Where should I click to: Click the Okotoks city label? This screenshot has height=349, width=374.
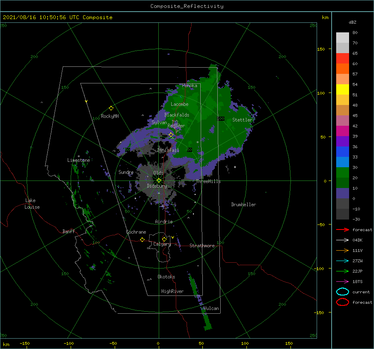click(166, 277)
